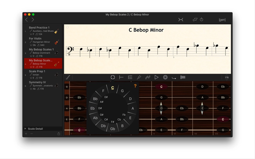Choose F on the circle of fifths wheel
The height and width of the screenshot is (159, 255).
coord(103,91)
